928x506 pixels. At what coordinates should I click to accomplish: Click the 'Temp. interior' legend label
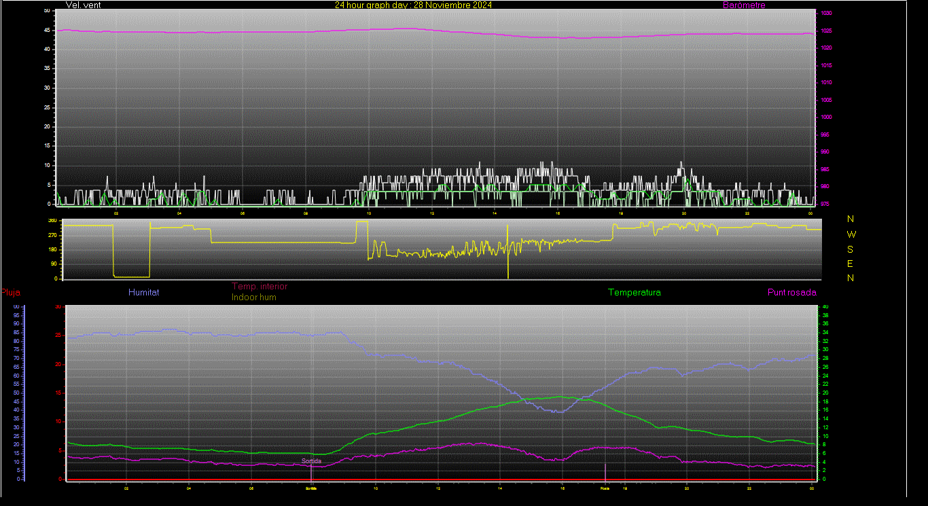coord(260,287)
